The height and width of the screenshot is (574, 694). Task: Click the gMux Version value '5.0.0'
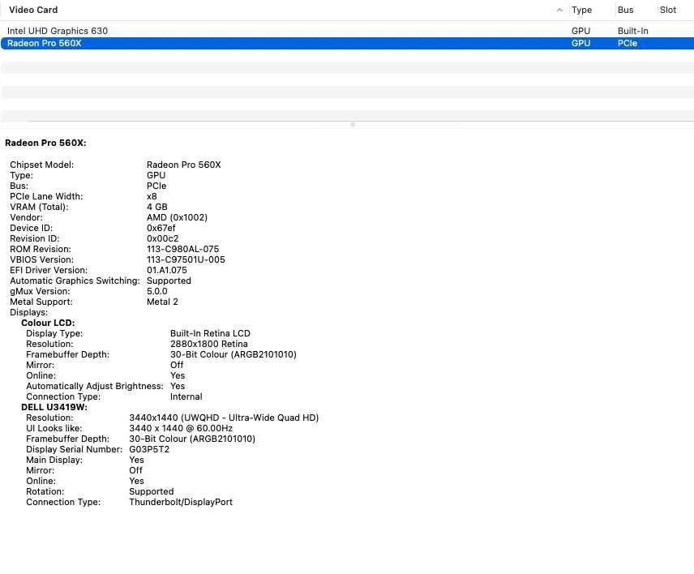(157, 291)
